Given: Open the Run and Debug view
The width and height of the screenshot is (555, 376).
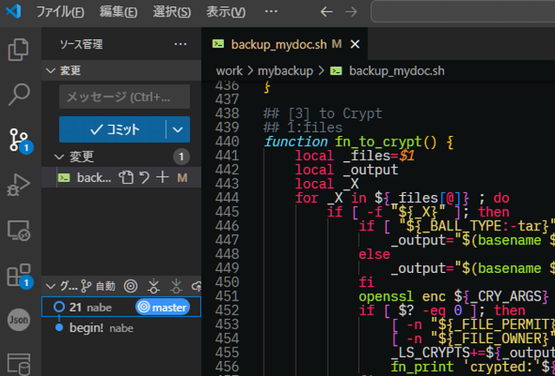Looking at the screenshot, I should click(19, 184).
